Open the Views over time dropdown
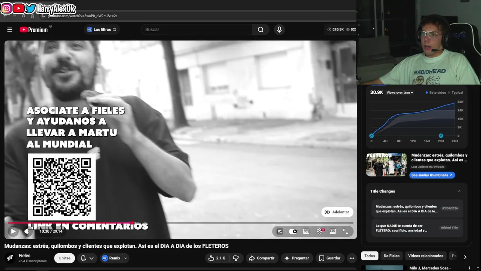 (x=400, y=93)
